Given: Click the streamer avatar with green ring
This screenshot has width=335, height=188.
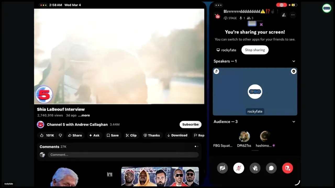Looking at the screenshot, I should (327, 8).
